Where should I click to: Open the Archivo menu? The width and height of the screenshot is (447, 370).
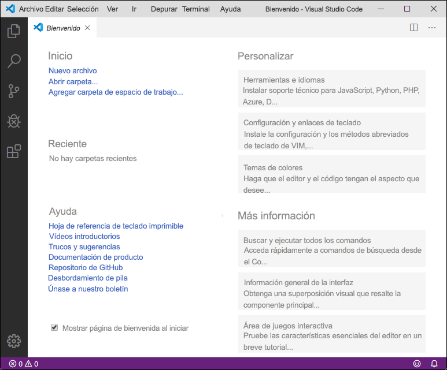(x=31, y=9)
